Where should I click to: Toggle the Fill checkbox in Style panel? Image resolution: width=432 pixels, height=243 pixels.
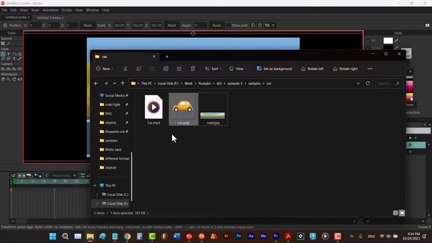point(368,40)
